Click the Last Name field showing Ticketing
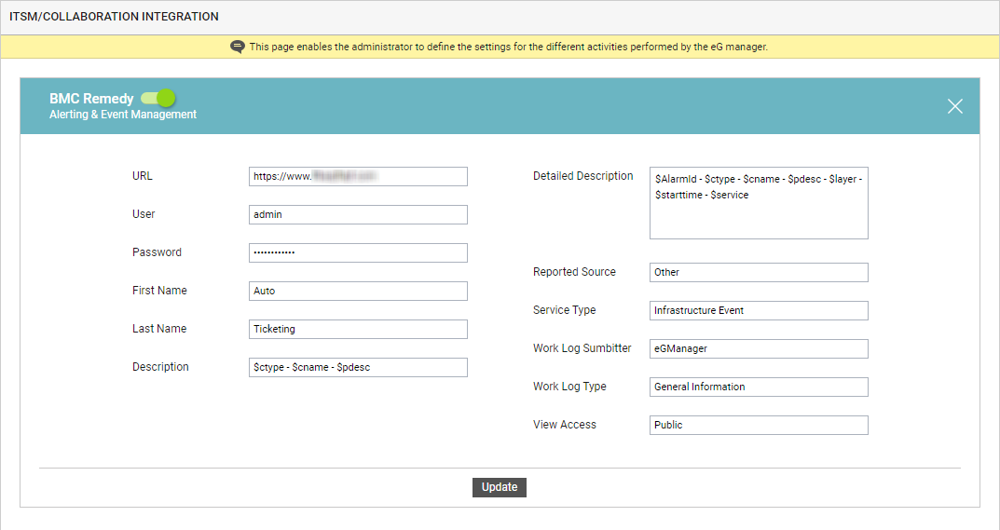Screen dimensions: 1000x530 (x=358, y=329)
